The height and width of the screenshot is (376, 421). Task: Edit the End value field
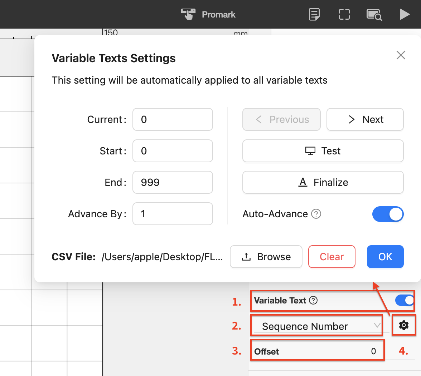click(173, 182)
